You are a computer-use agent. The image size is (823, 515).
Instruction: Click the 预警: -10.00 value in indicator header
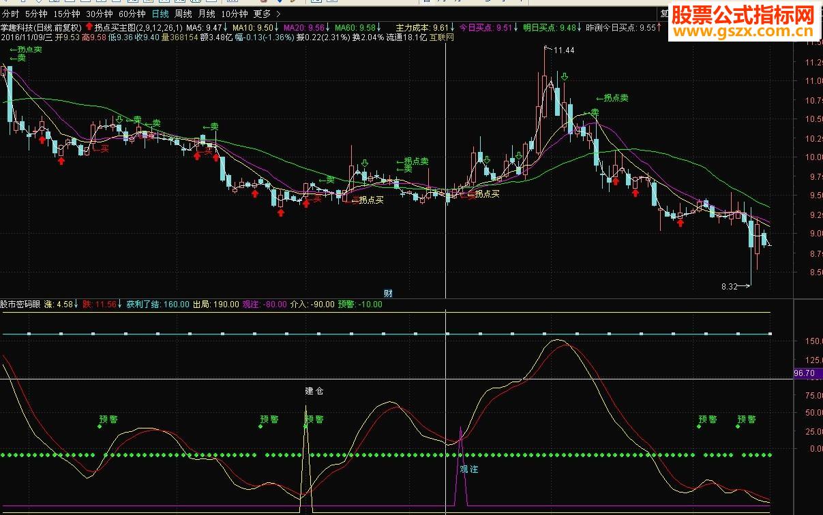pyautogui.click(x=361, y=305)
